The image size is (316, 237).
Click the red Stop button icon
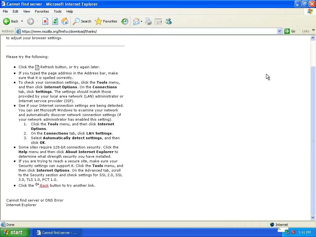pos(45,21)
